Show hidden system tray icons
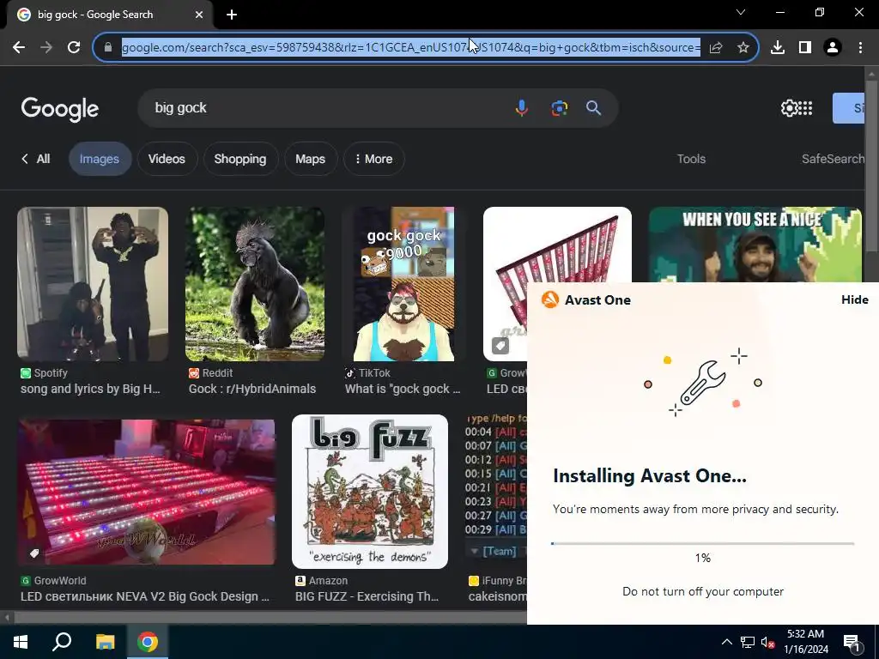The image size is (879, 659). coord(726,642)
